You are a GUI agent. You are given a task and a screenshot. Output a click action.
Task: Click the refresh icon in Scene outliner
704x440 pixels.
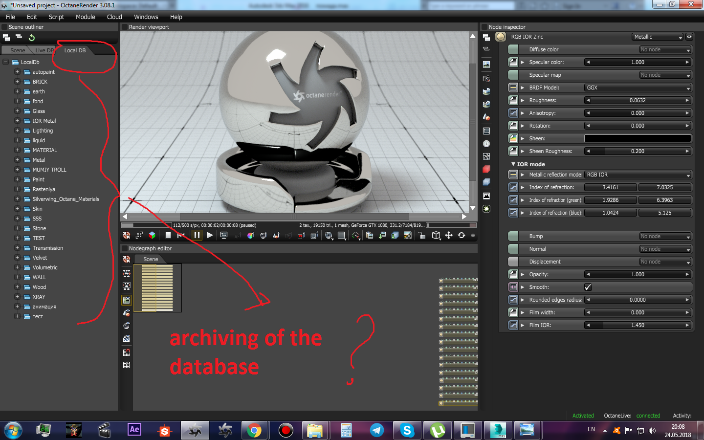pos(32,38)
